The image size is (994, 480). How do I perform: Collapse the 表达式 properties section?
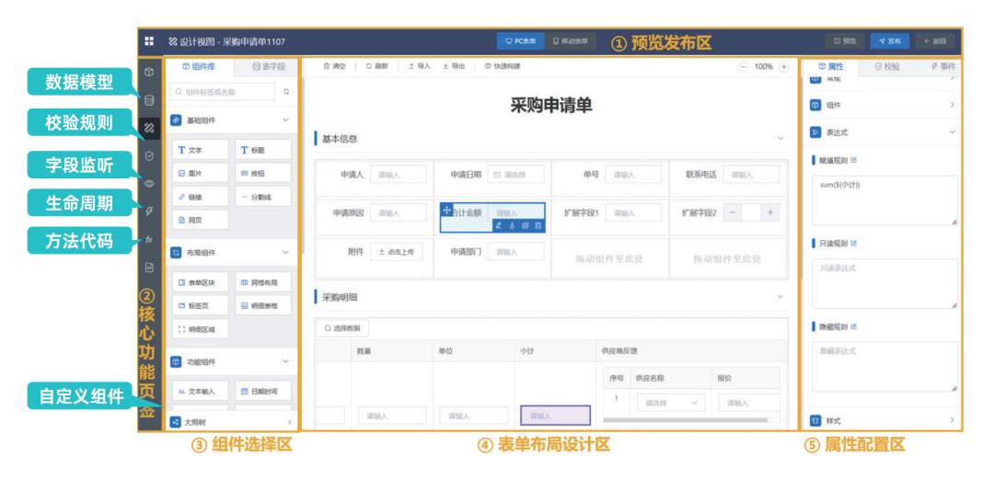(952, 132)
